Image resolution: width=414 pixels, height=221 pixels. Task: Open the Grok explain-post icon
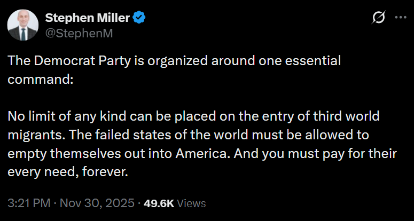coord(378,18)
